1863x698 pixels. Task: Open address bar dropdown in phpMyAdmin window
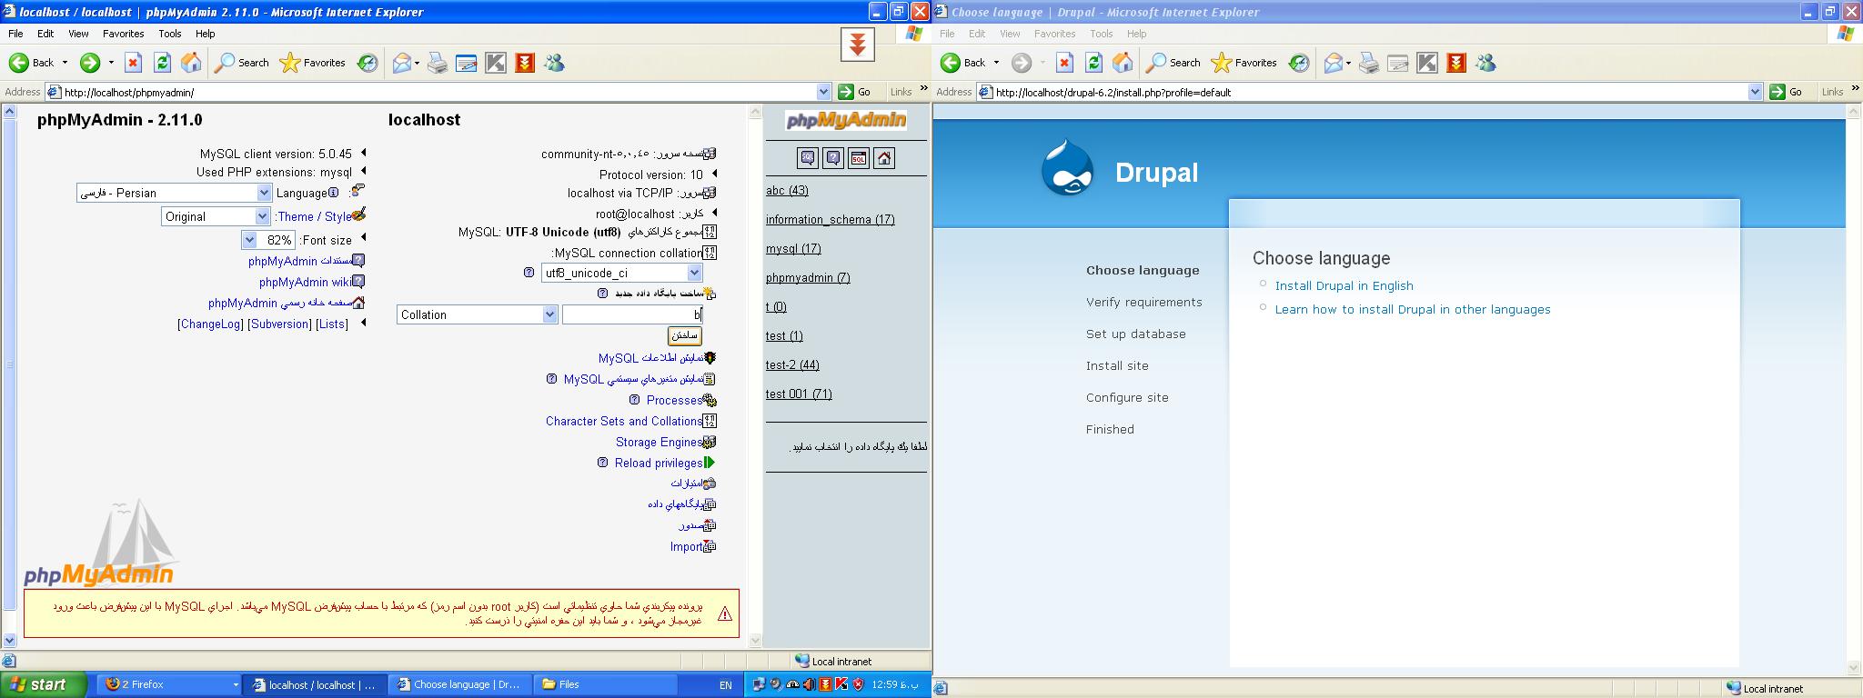click(x=823, y=92)
